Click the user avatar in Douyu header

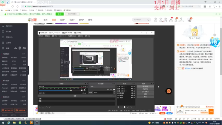(190, 20)
